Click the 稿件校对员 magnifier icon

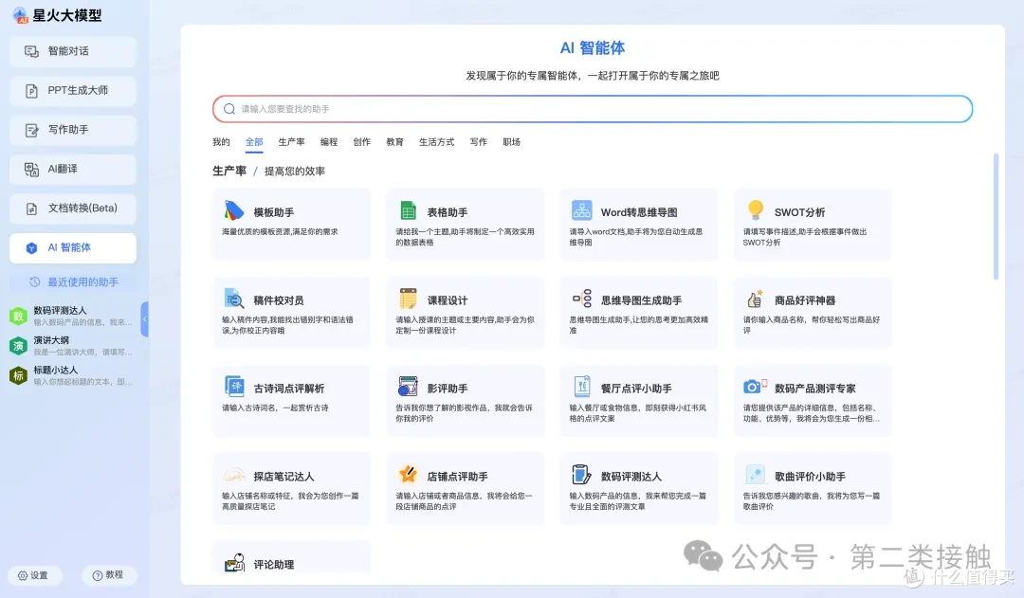pos(234,299)
